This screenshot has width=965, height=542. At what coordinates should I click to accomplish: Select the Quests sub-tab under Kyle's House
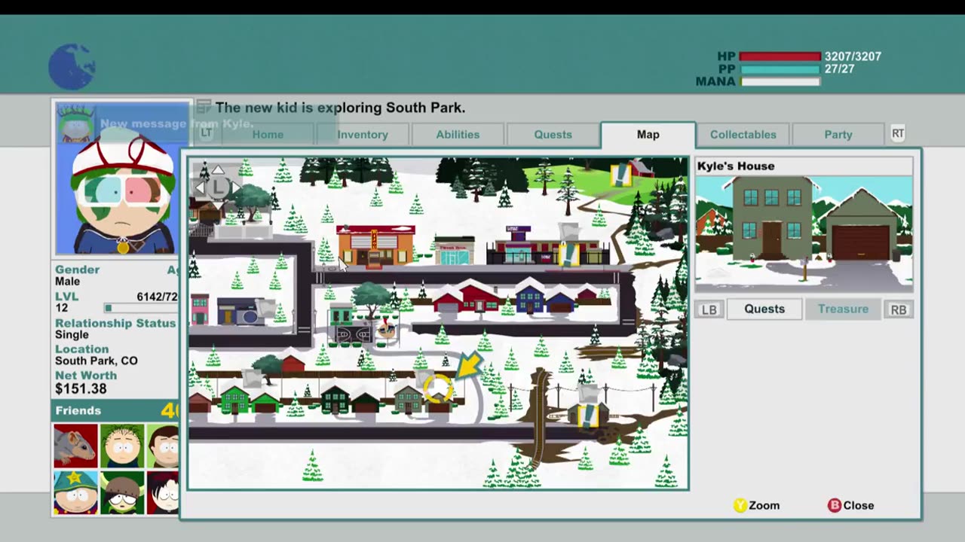[764, 309]
